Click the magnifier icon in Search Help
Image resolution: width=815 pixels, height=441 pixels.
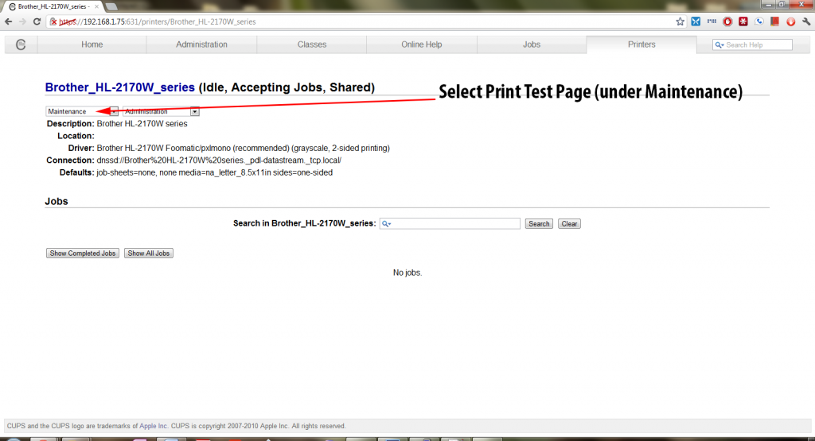[719, 45]
